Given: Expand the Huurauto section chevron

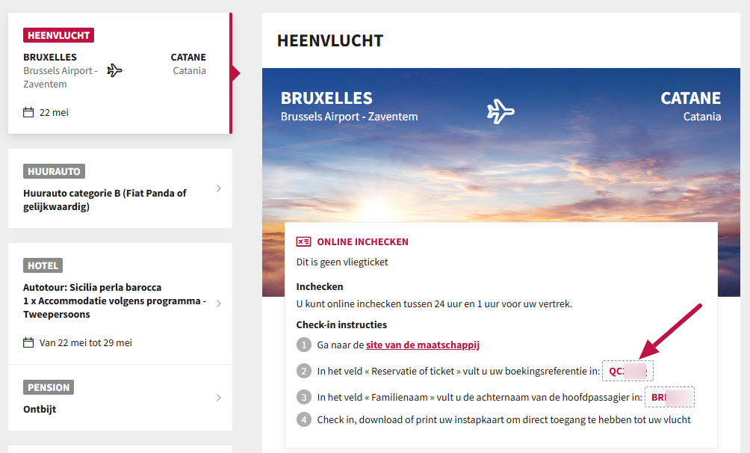Looking at the screenshot, I should [219, 188].
